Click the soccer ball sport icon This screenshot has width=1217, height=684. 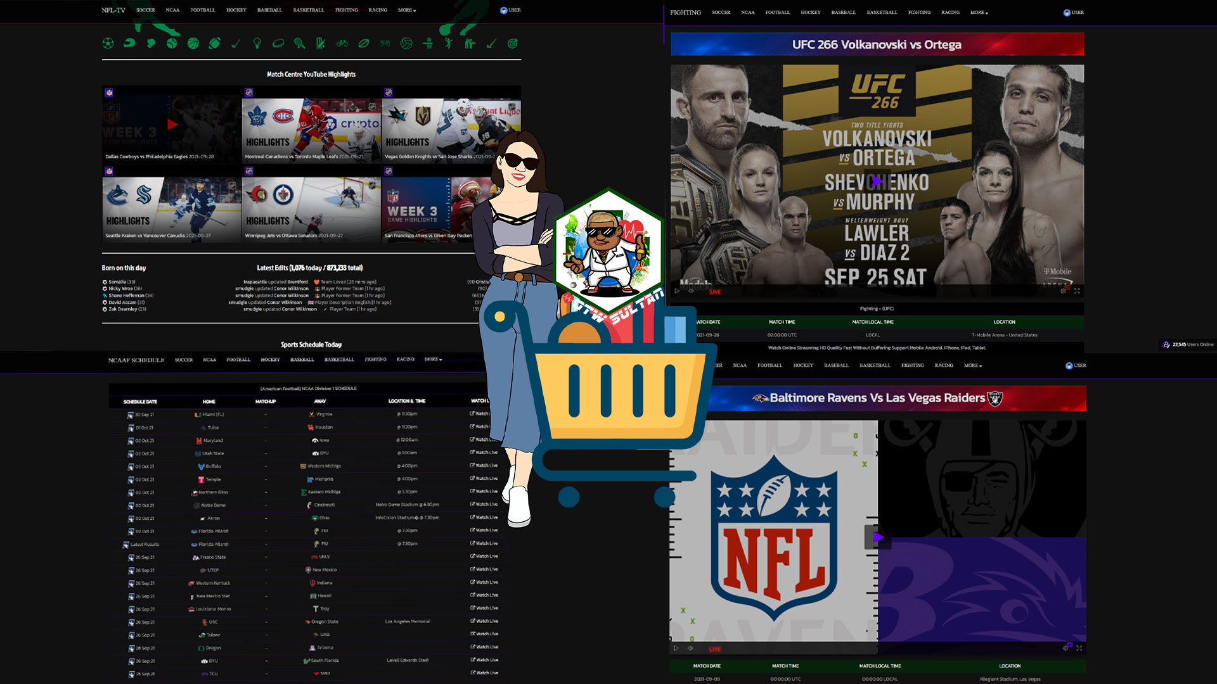point(108,43)
